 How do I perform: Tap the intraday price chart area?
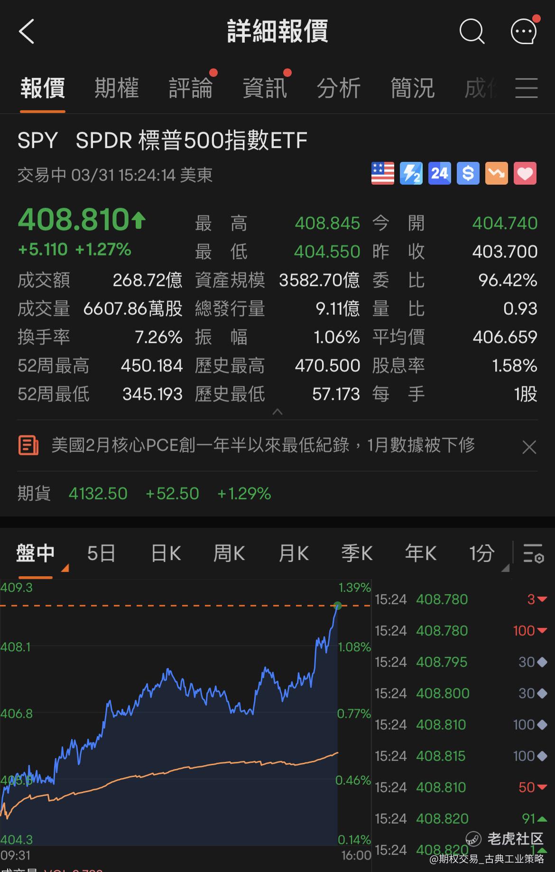pos(185,712)
